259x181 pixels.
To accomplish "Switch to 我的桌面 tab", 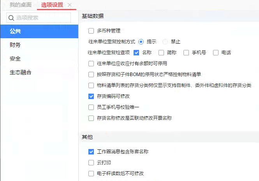I will click(20, 5).
